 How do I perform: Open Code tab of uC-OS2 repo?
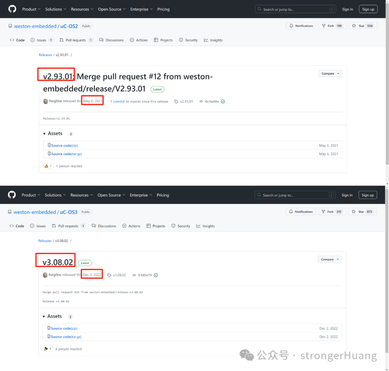[x=17, y=40]
